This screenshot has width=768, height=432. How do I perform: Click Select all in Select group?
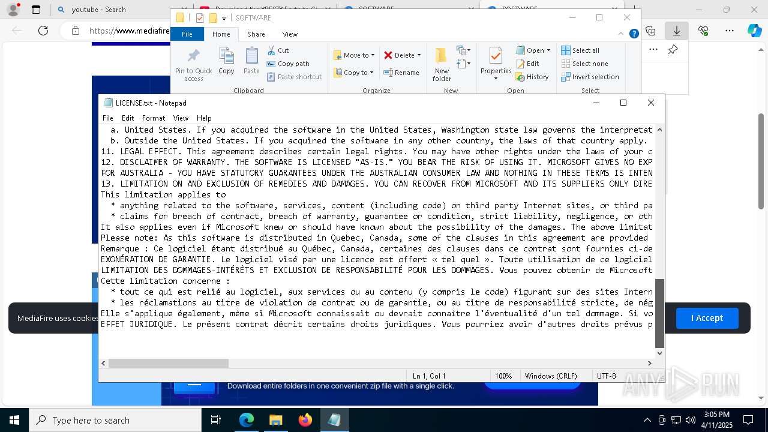click(x=580, y=50)
